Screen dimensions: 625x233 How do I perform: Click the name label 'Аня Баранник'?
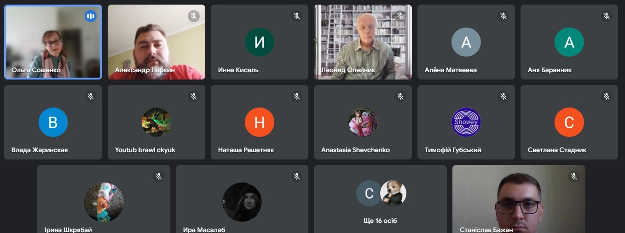[550, 70]
